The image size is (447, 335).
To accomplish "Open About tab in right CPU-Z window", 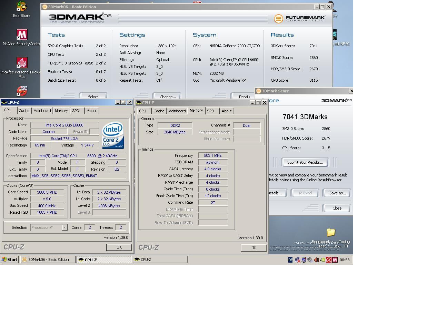I will tap(227, 111).
